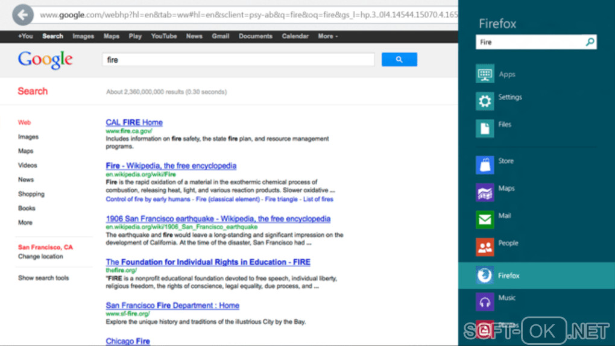Open the Store app icon
Image resolution: width=615 pixels, height=346 pixels.
(485, 165)
